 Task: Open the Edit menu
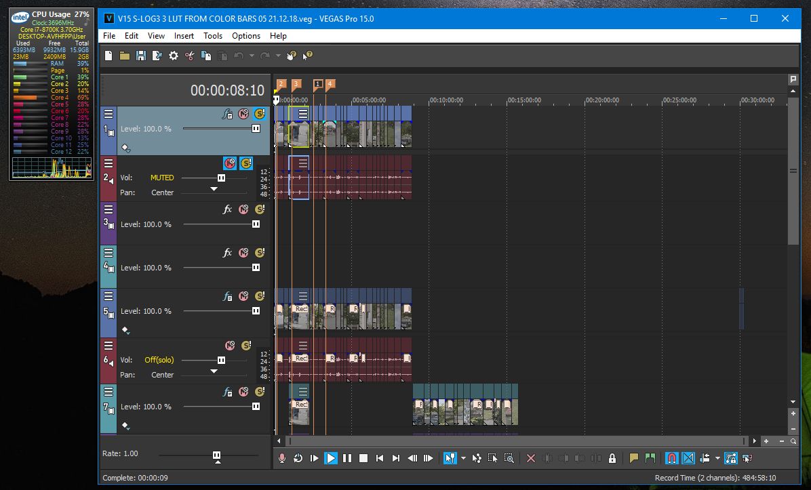click(x=132, y=36)
